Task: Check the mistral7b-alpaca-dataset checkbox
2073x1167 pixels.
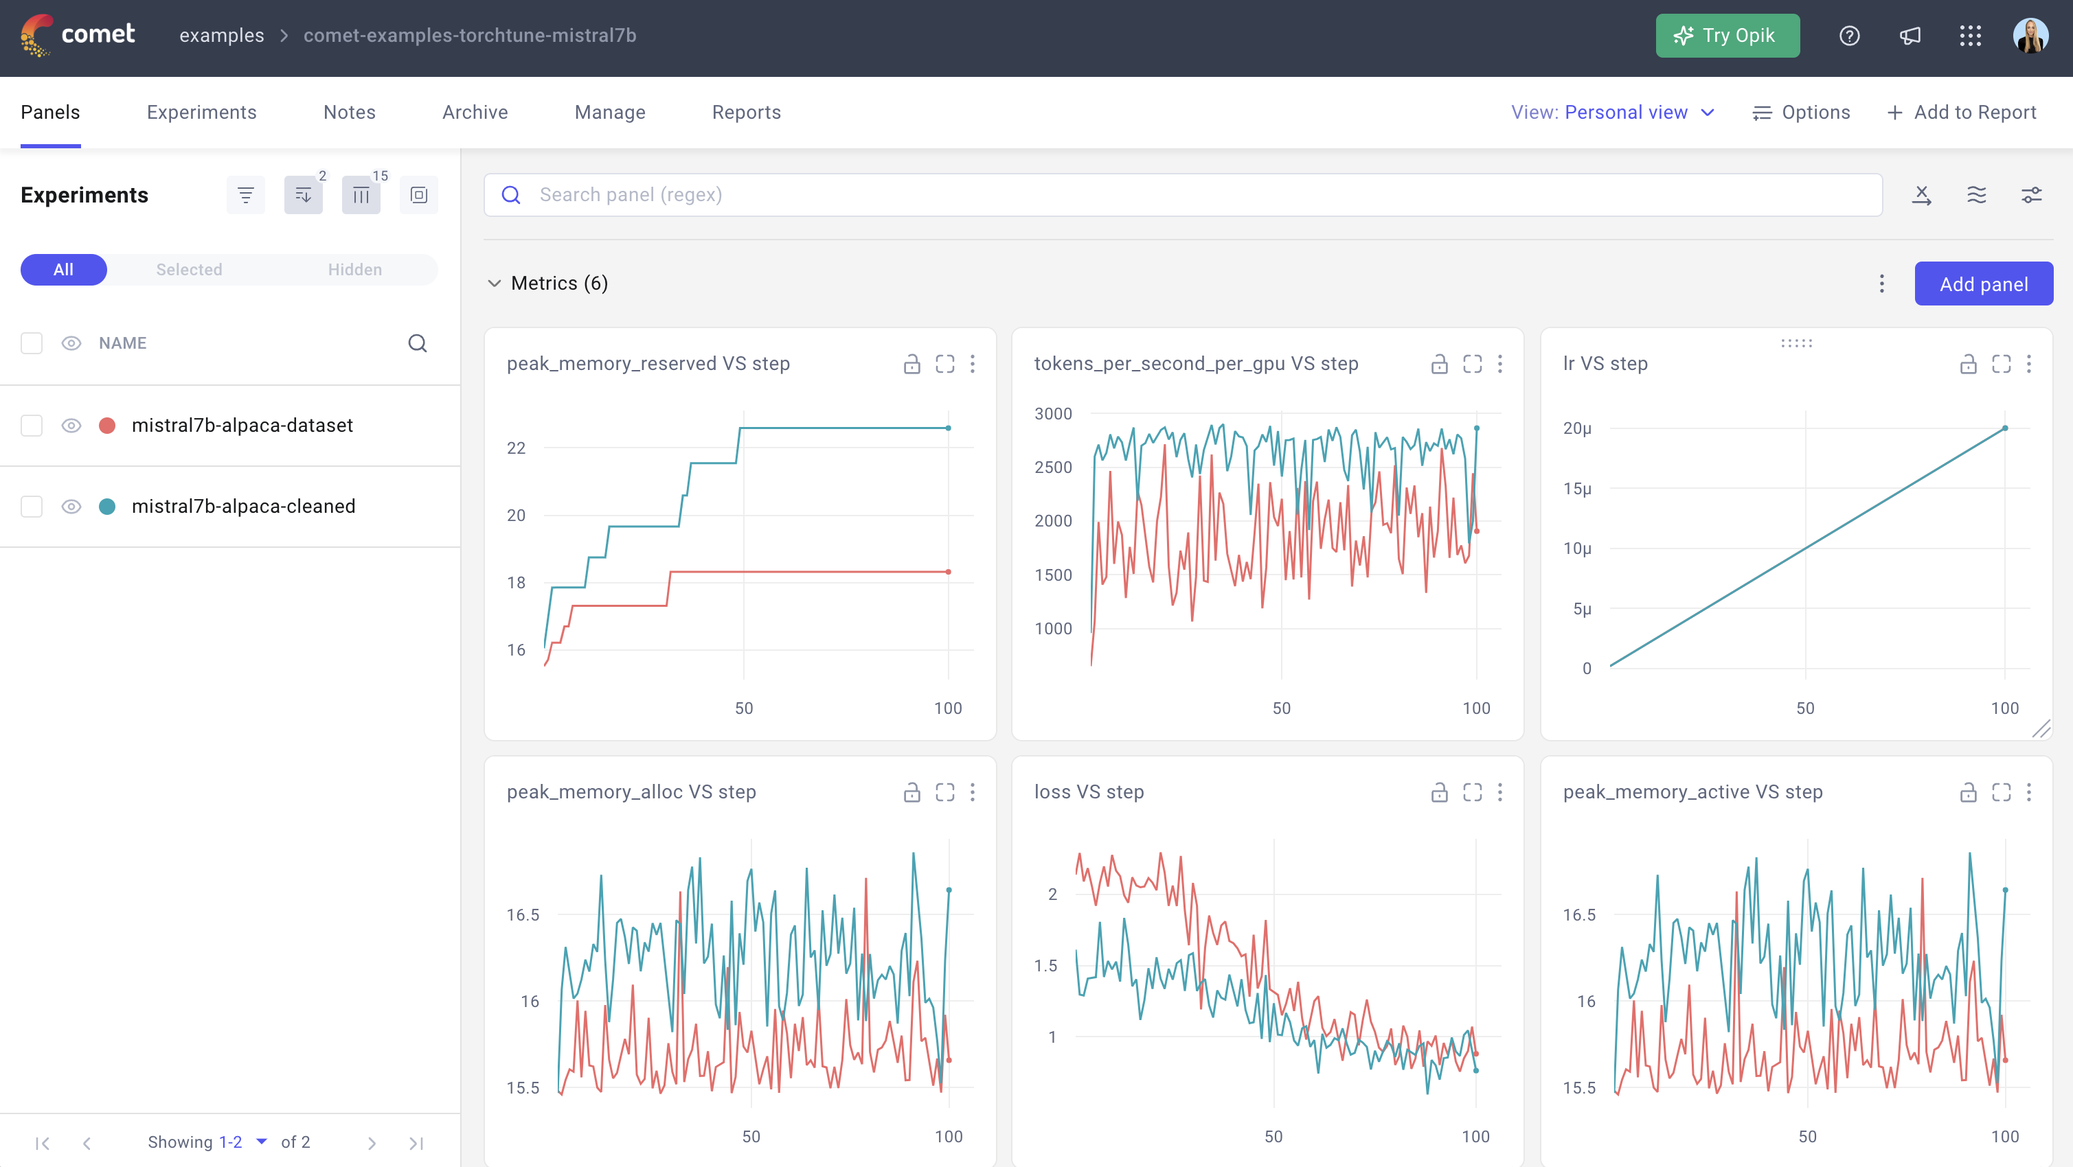Action: (x=32, y=426)
